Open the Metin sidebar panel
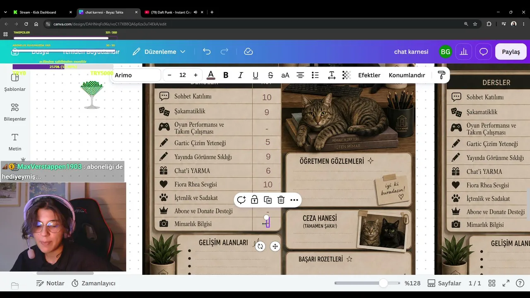The height and width of the screenshot is (298, 530). [x=15, y=142]
